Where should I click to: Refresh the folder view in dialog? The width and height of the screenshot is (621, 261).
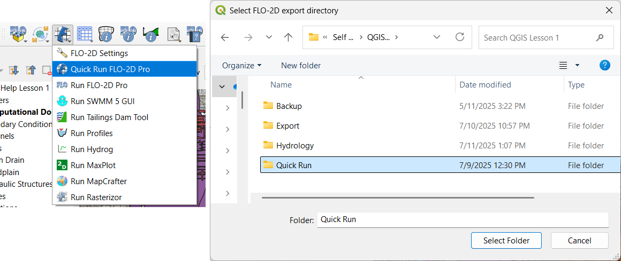tap(459, 37)
